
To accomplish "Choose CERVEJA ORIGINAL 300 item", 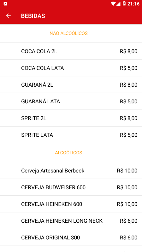I will click(71, 238).
